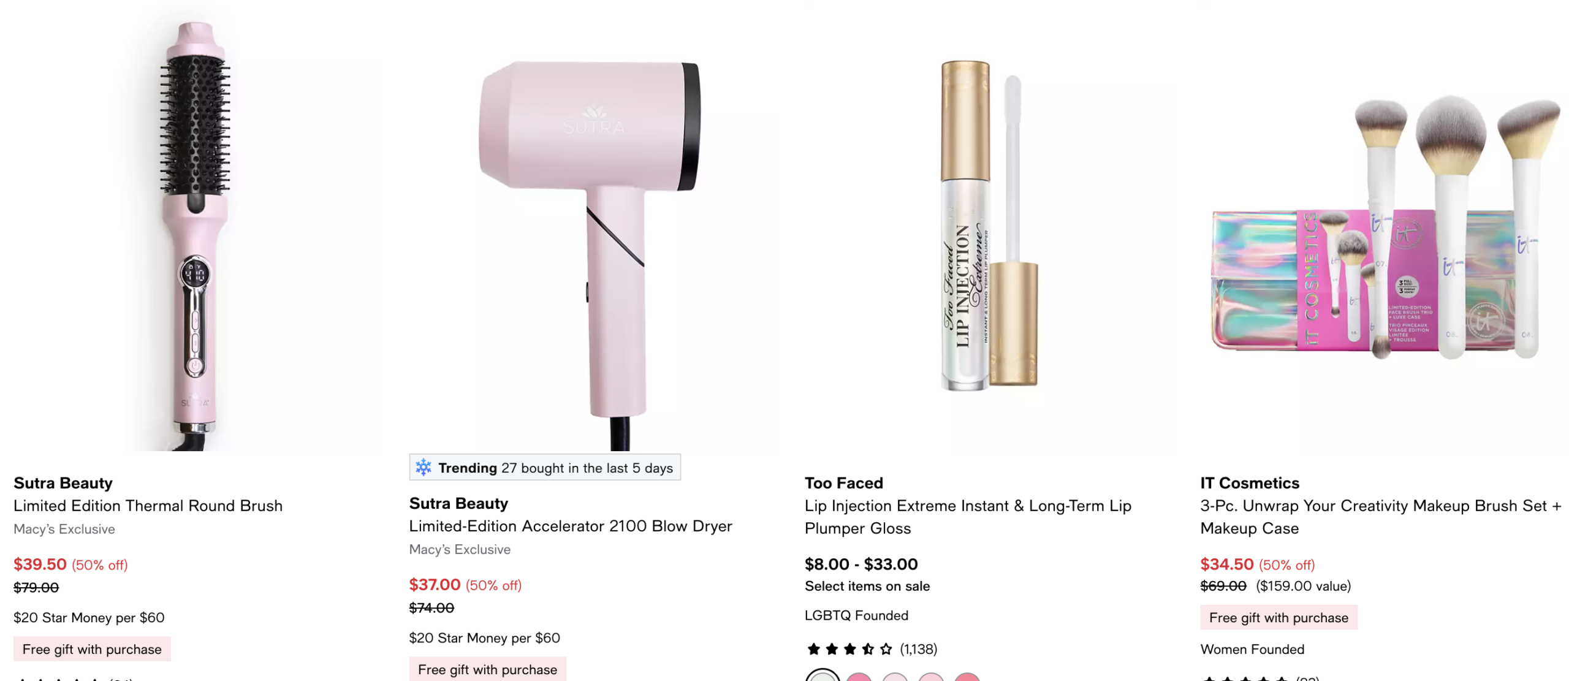Open Lip Injection Extreme Lip Plumper Gloss title

pos(967,517)
